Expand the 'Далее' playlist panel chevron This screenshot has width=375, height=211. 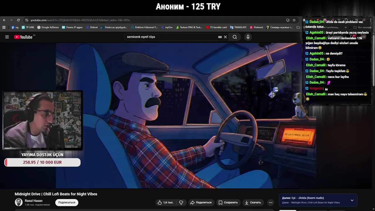tap(352, 200)
